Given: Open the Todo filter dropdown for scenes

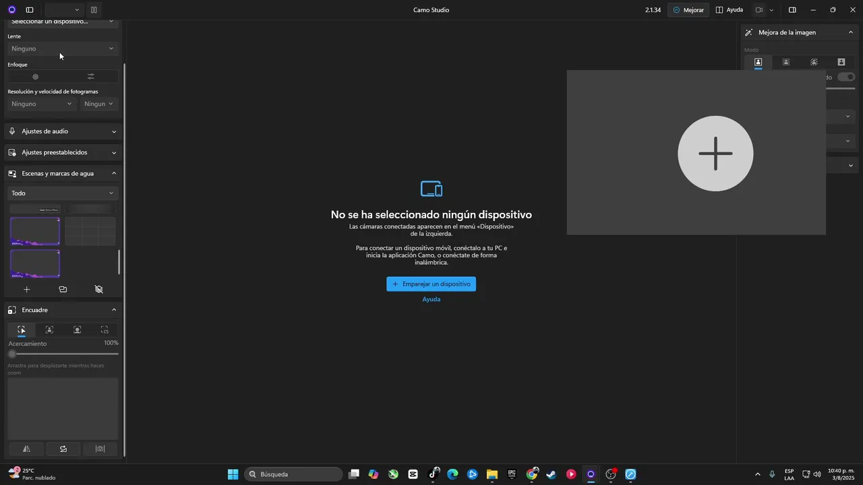Looking at the screenshot, I should pos(63,193).
